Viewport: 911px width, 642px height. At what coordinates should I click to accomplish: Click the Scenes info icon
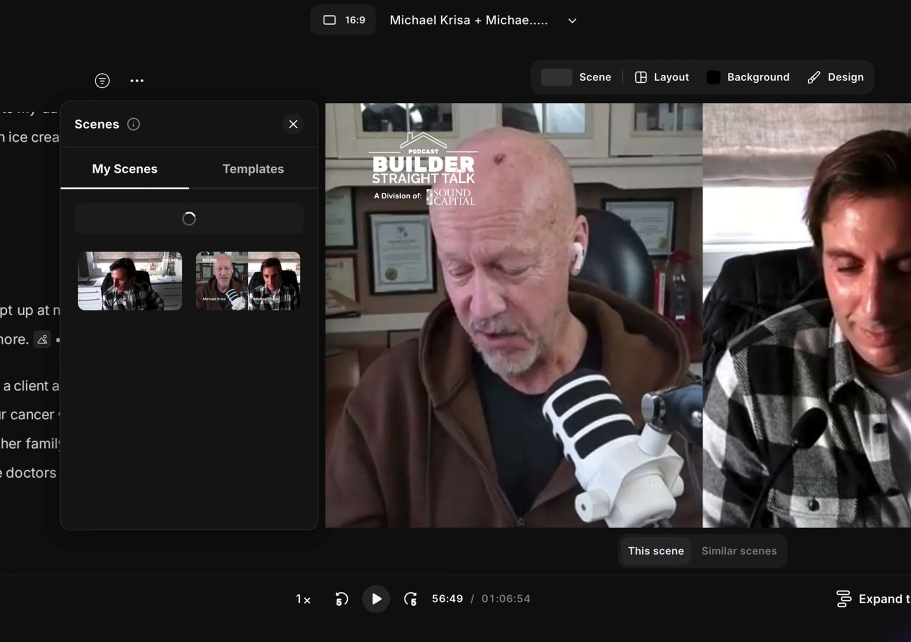coord(134,124)
